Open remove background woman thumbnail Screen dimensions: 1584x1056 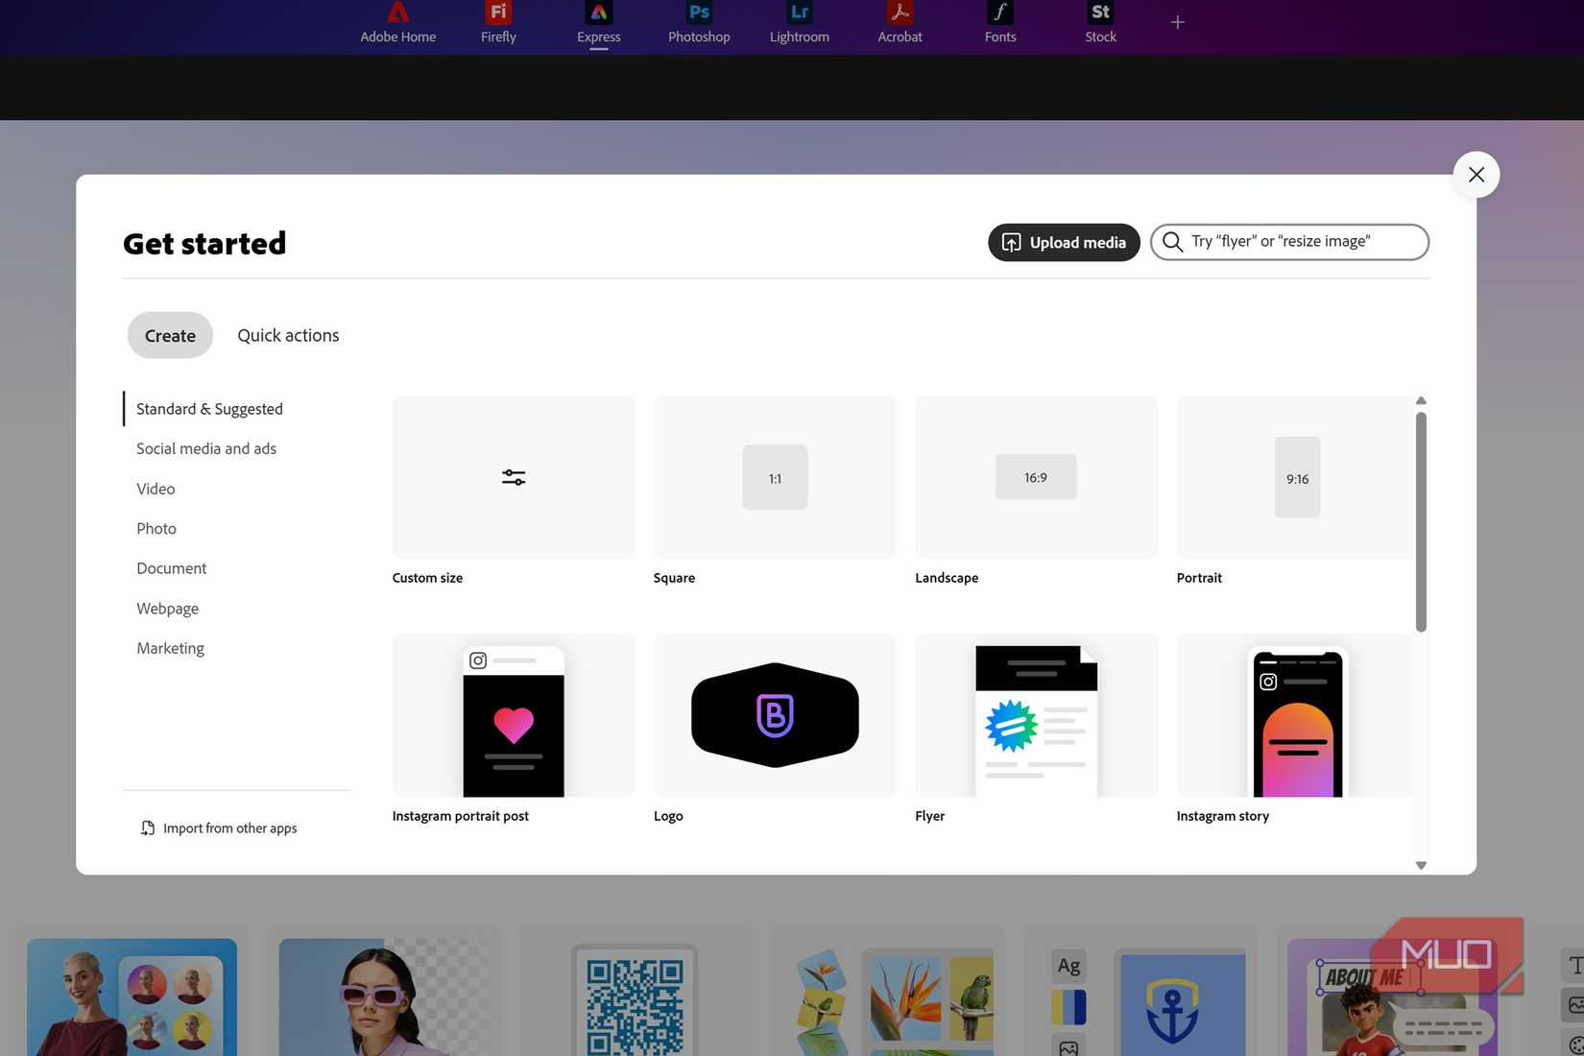click(384, 996)
